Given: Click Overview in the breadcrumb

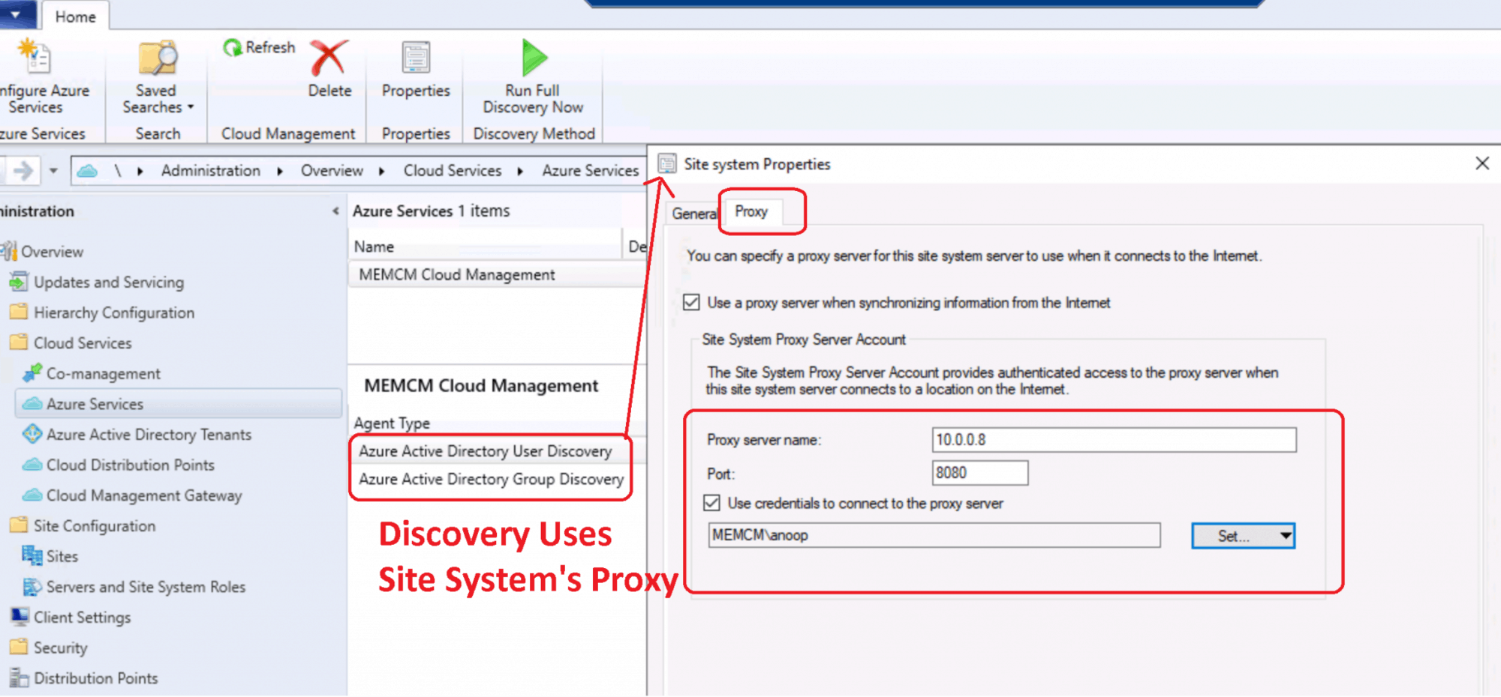Looking at the screenshot, I should tap(332, 171).
